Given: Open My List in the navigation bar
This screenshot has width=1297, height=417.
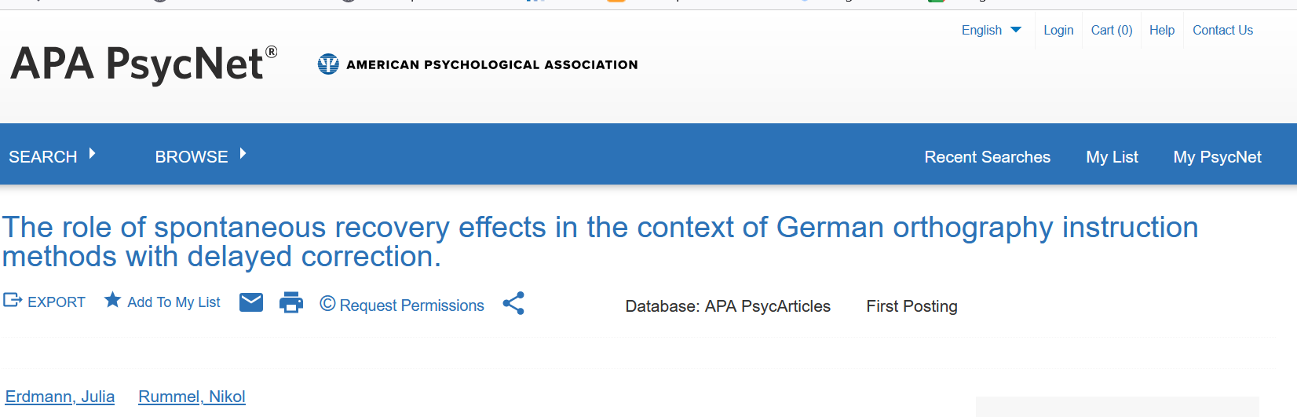Looking at the screenshot, I should (1112, 157).
